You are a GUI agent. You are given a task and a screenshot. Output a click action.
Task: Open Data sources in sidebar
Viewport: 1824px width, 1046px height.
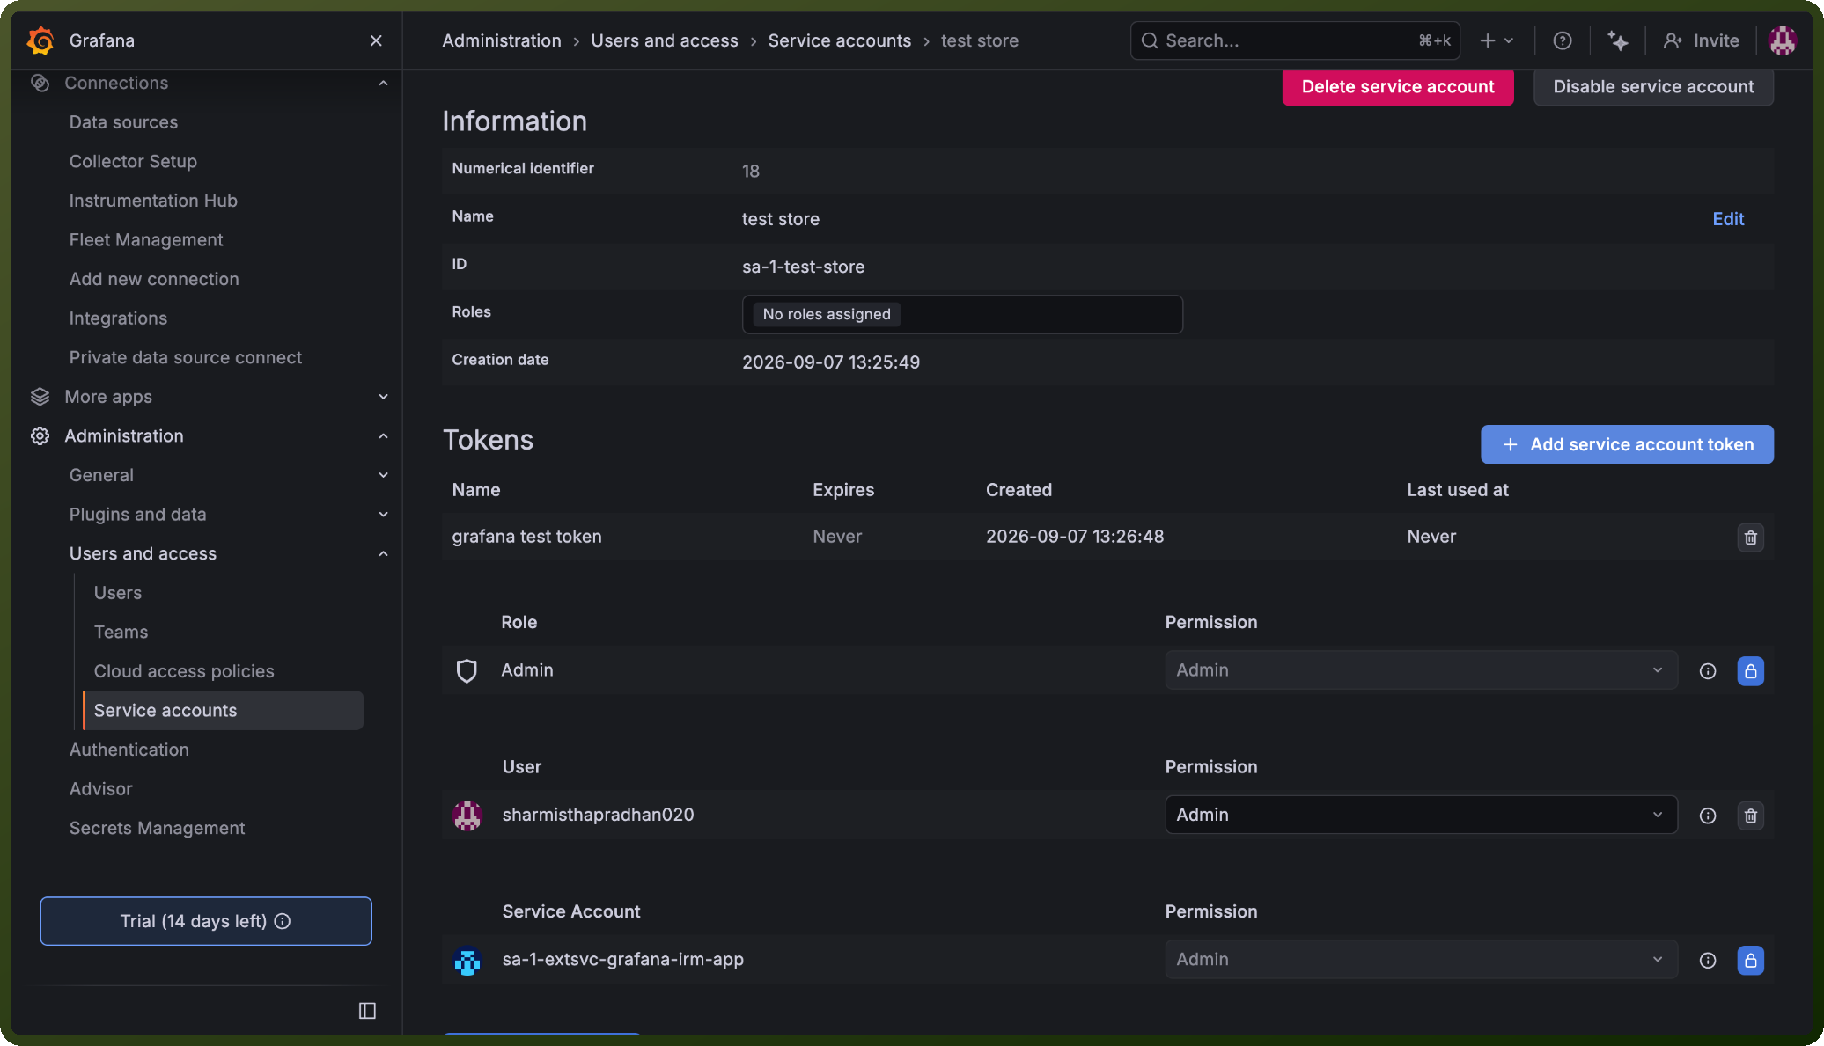coord(123,122)
